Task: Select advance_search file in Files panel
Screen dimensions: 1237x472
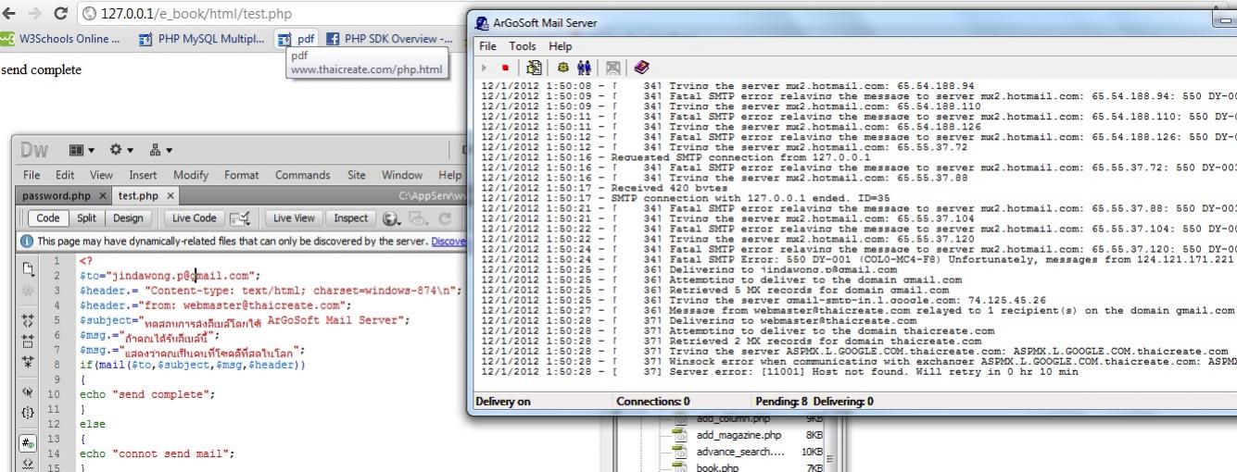Action: click(739, 452)
